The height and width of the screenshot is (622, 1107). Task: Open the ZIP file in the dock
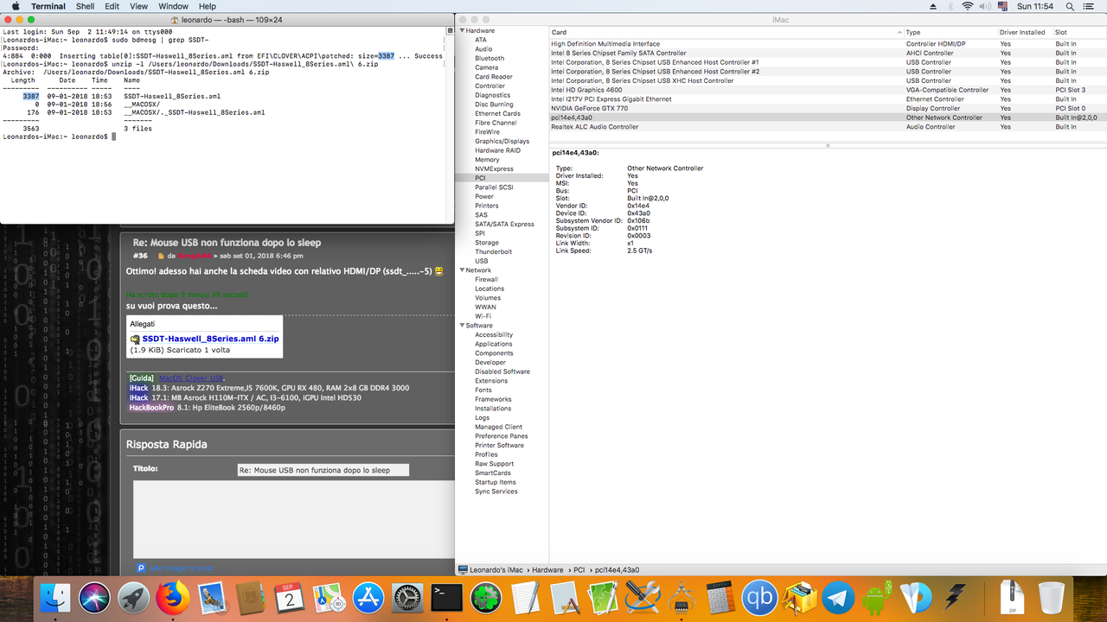(x=1011, y=597)
